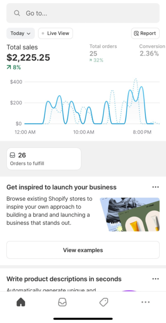This screenshot has width=166, height=323.
Task: Select the Total orders metric
Action: (x=103, y=53)
